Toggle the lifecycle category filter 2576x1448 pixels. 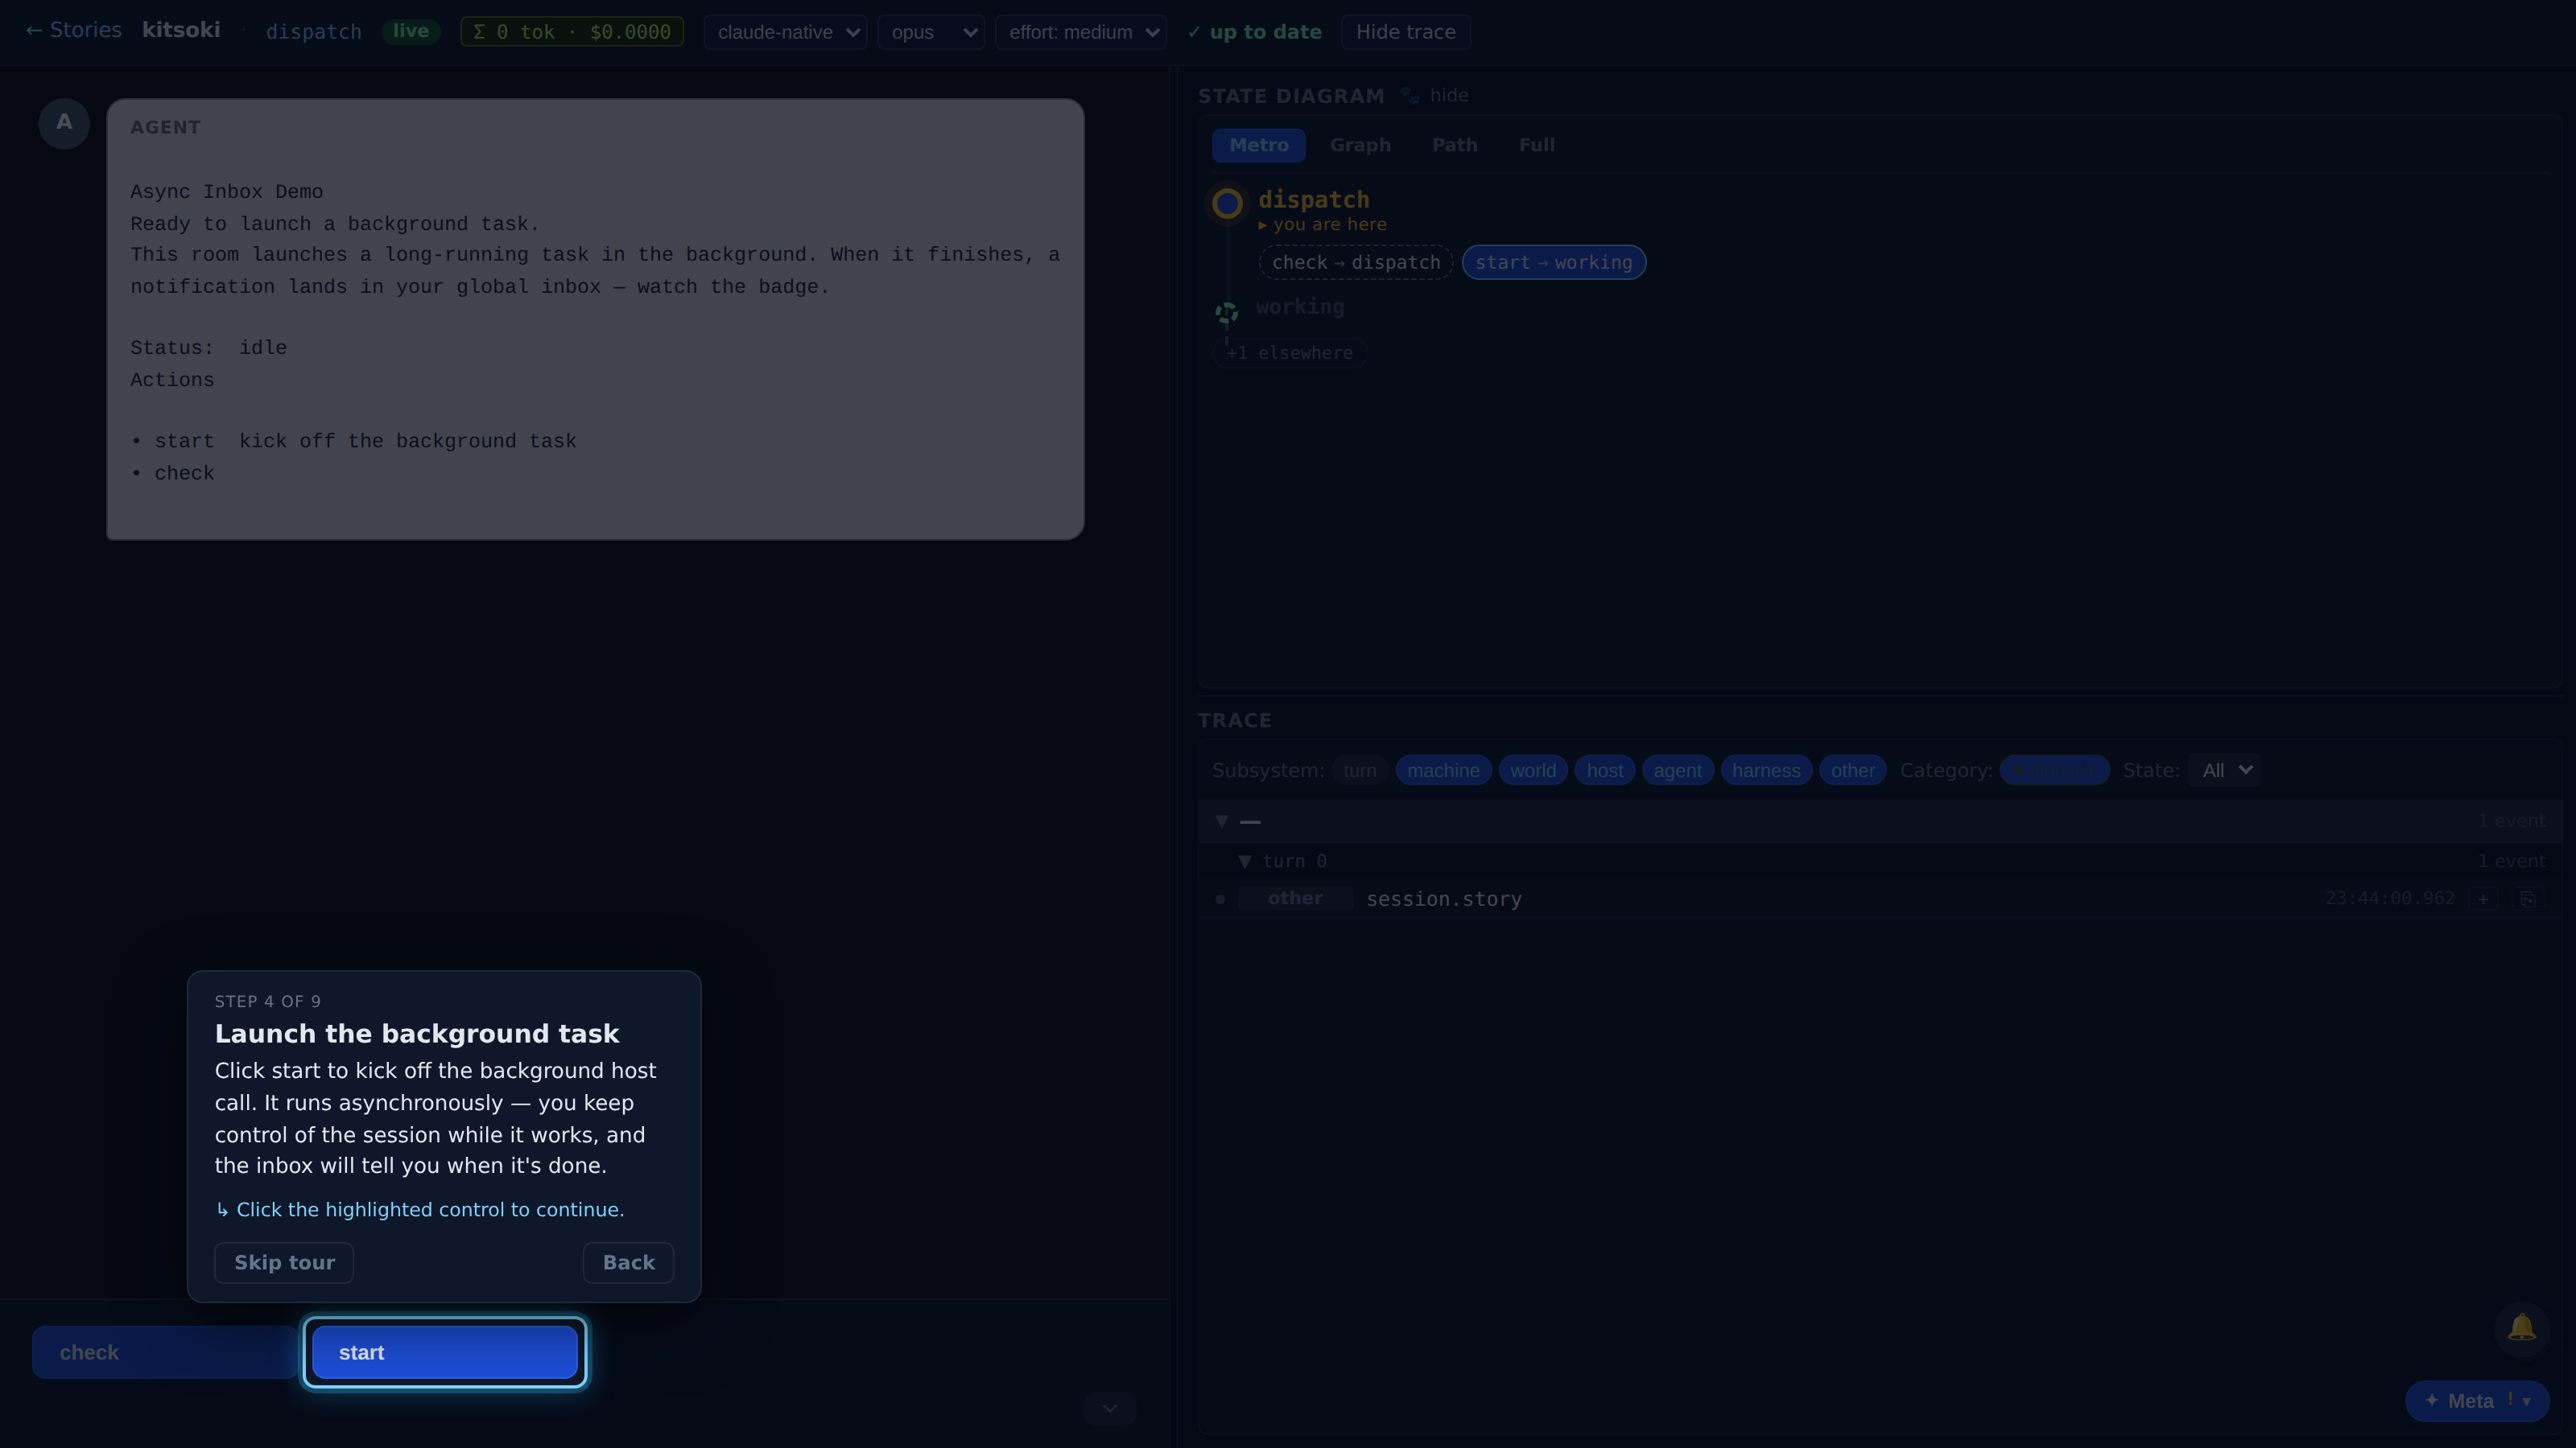2054,771
